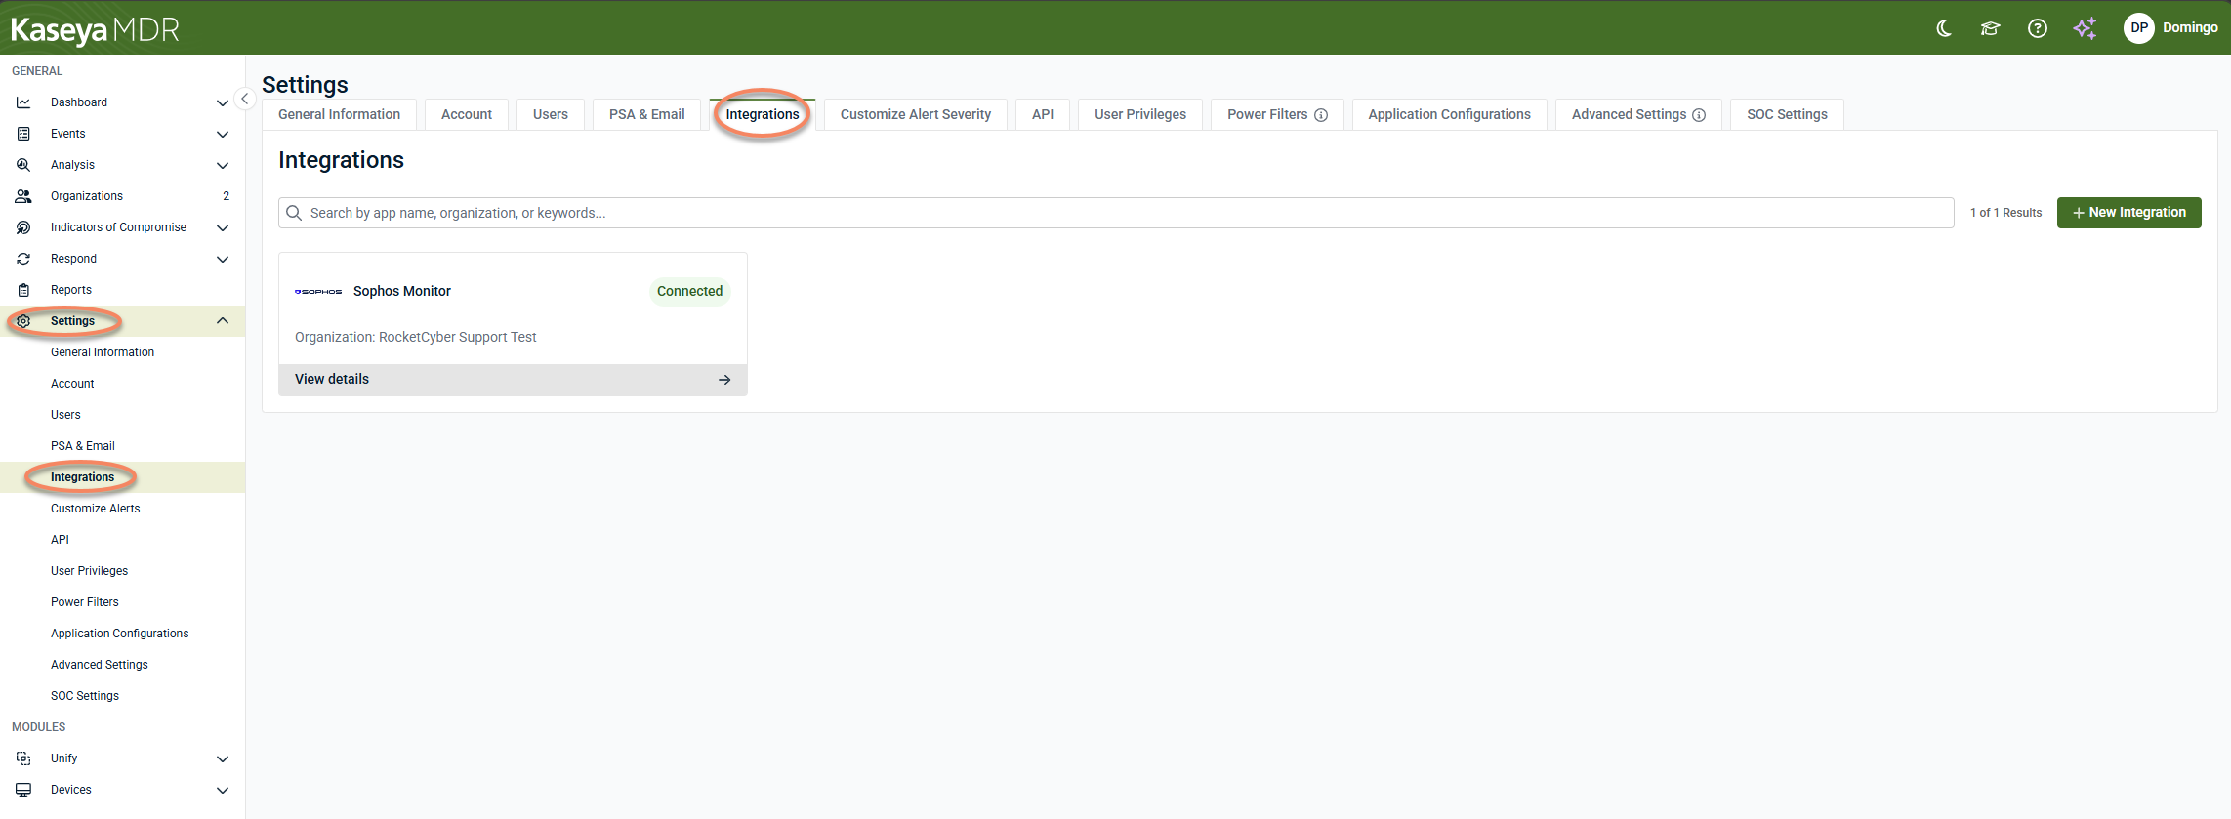
Task: Click the Settings gear icon
Action: pyautogui.click(x=23, y=321)
